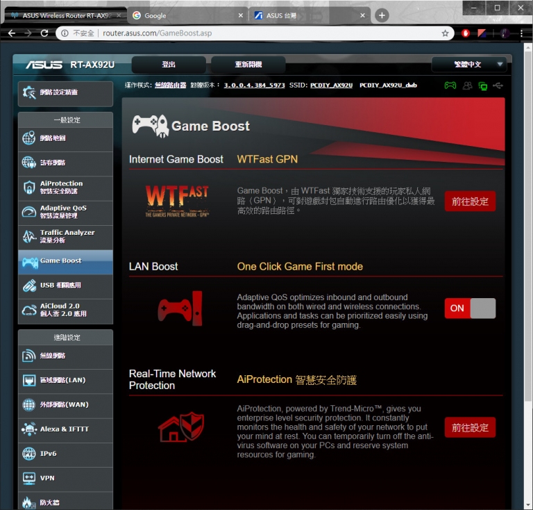Click the logout button in header
533x510 pixels.
[x=169, y=65]
